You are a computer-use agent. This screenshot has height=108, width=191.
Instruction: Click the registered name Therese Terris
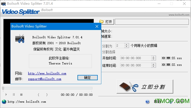coord(61,63)
